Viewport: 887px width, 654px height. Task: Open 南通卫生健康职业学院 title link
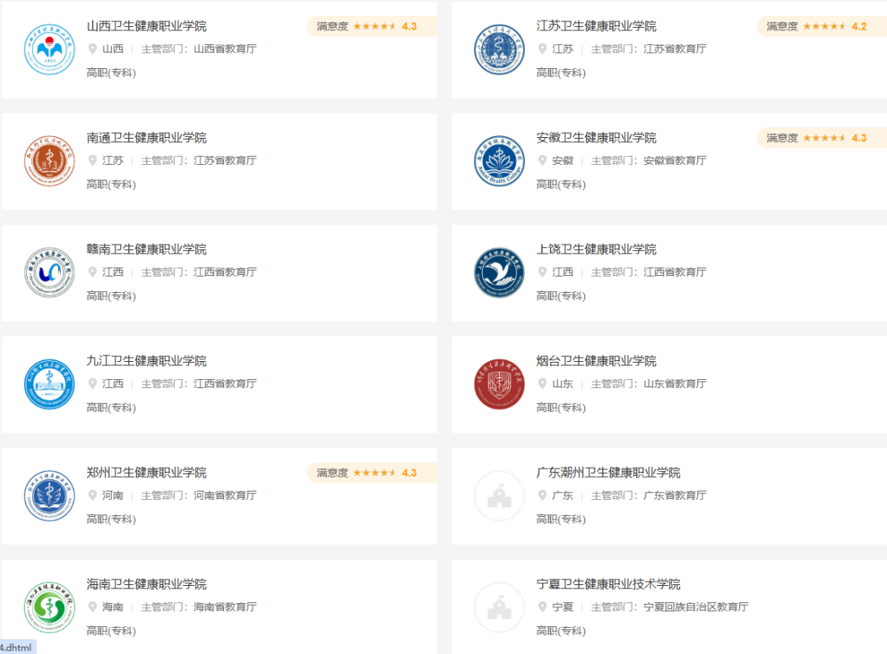point(146,138)
